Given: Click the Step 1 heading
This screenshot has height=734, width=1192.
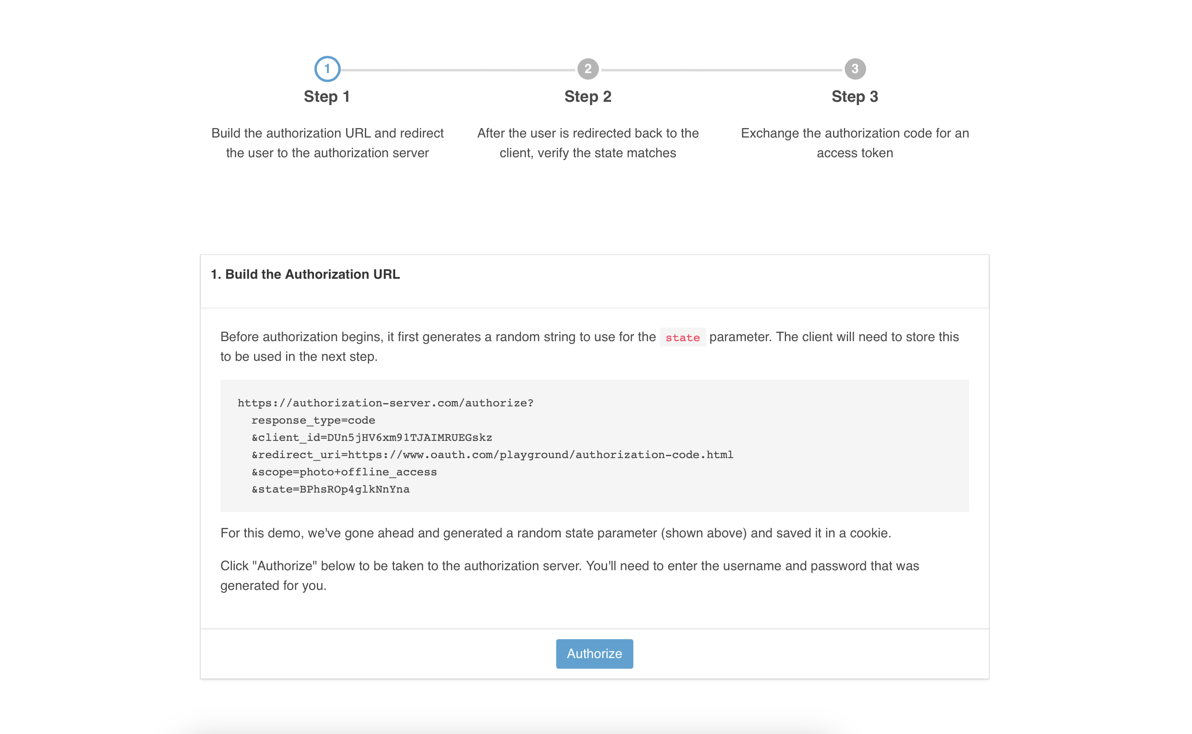Looking at the screenshot, I should coord(327,96).
